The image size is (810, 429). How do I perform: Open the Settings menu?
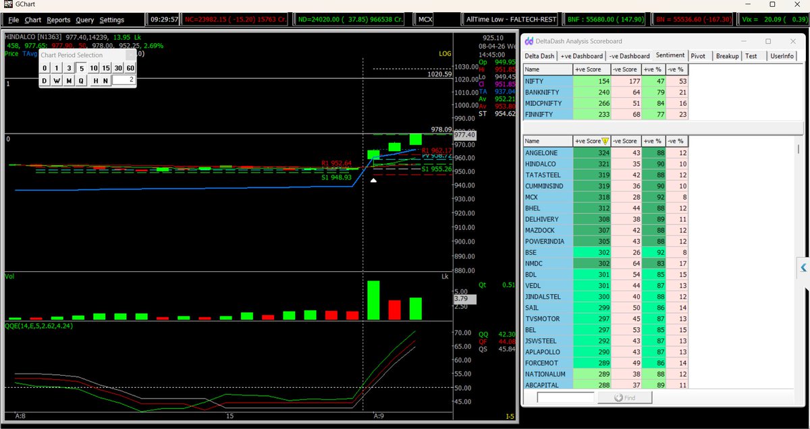coord(112,20)
